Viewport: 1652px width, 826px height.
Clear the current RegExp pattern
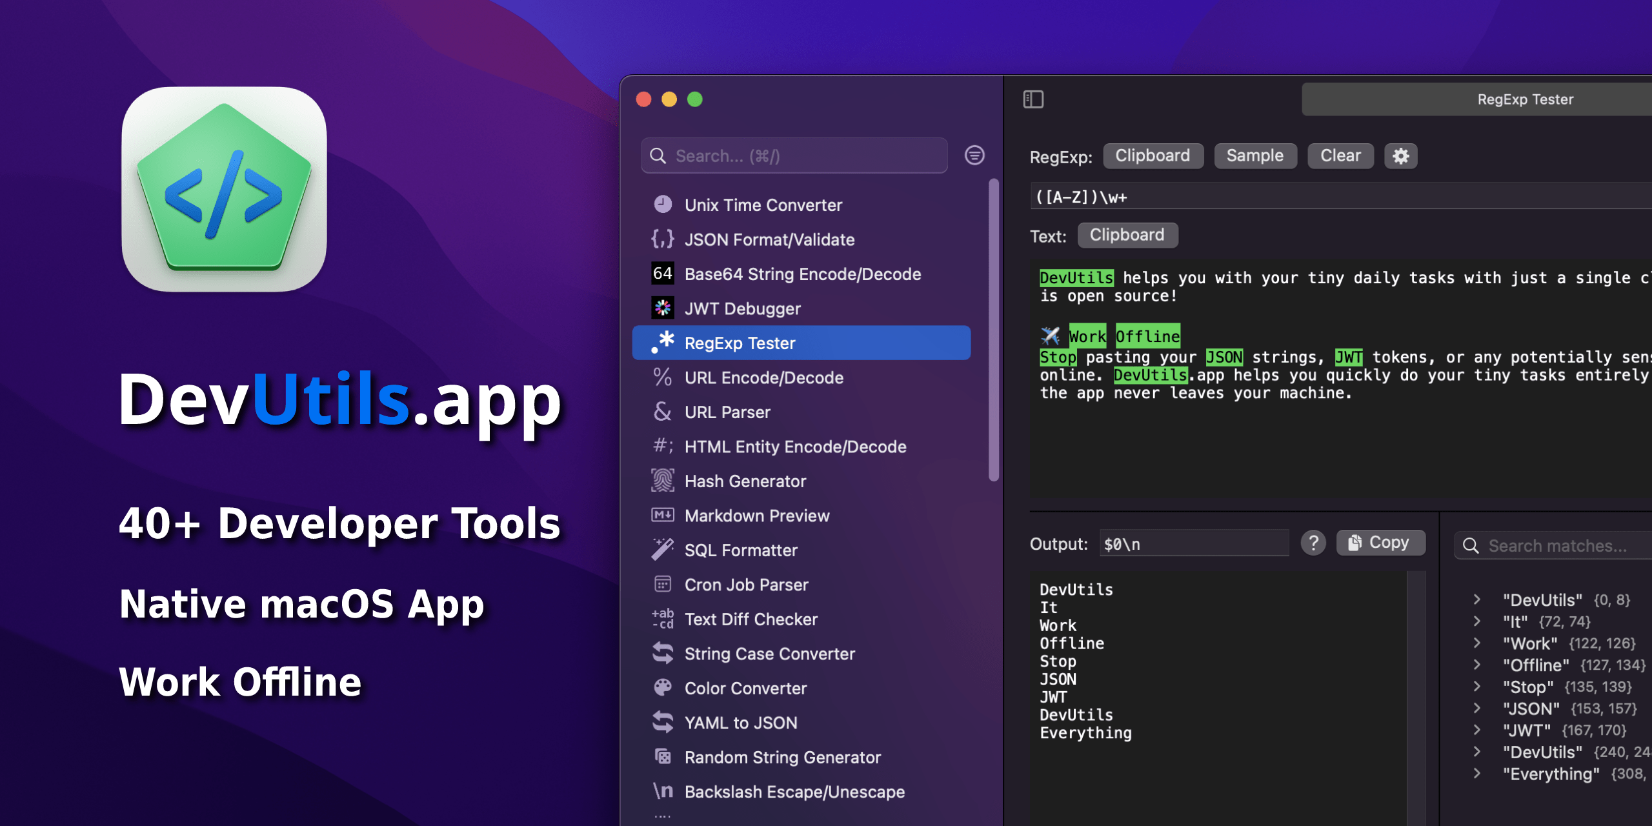(x=1340, y=156)
